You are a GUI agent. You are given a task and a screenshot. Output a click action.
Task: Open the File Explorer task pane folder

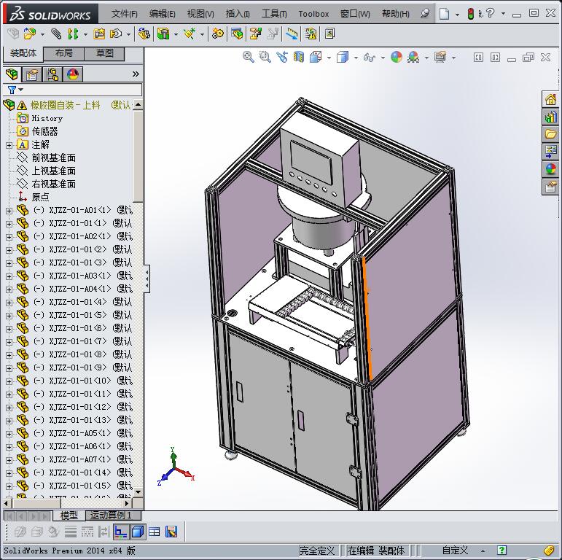coord(550,134)
